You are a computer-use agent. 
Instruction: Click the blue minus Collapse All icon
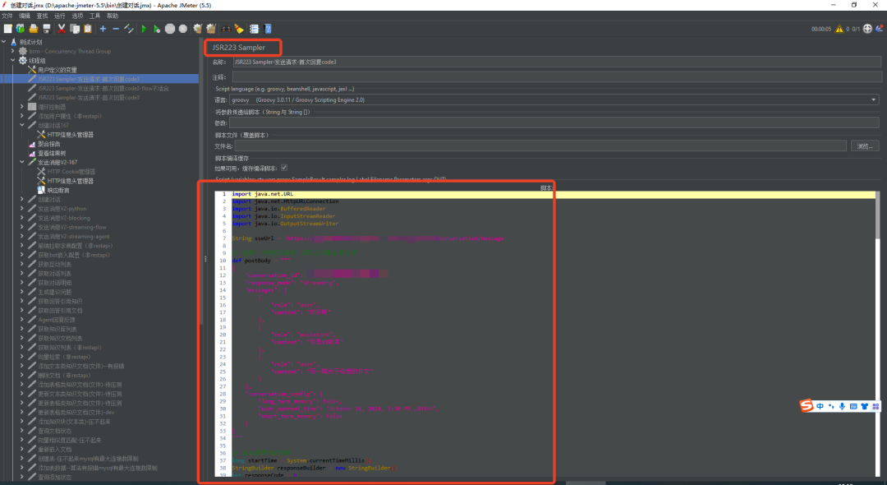116,29
